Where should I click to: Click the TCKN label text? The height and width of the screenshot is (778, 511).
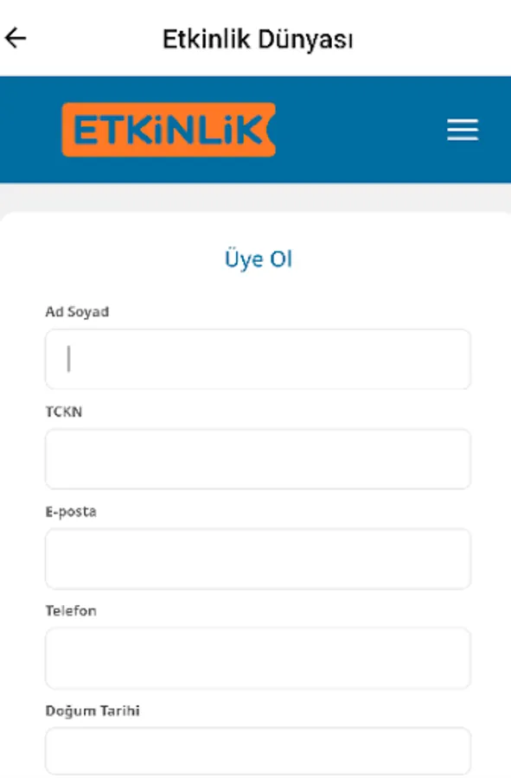click(63, 411)
